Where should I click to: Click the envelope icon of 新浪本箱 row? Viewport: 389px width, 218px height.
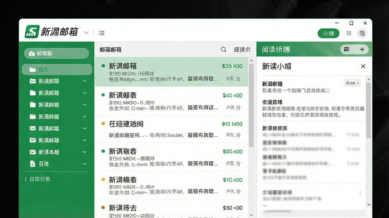[x=33, y=152]
